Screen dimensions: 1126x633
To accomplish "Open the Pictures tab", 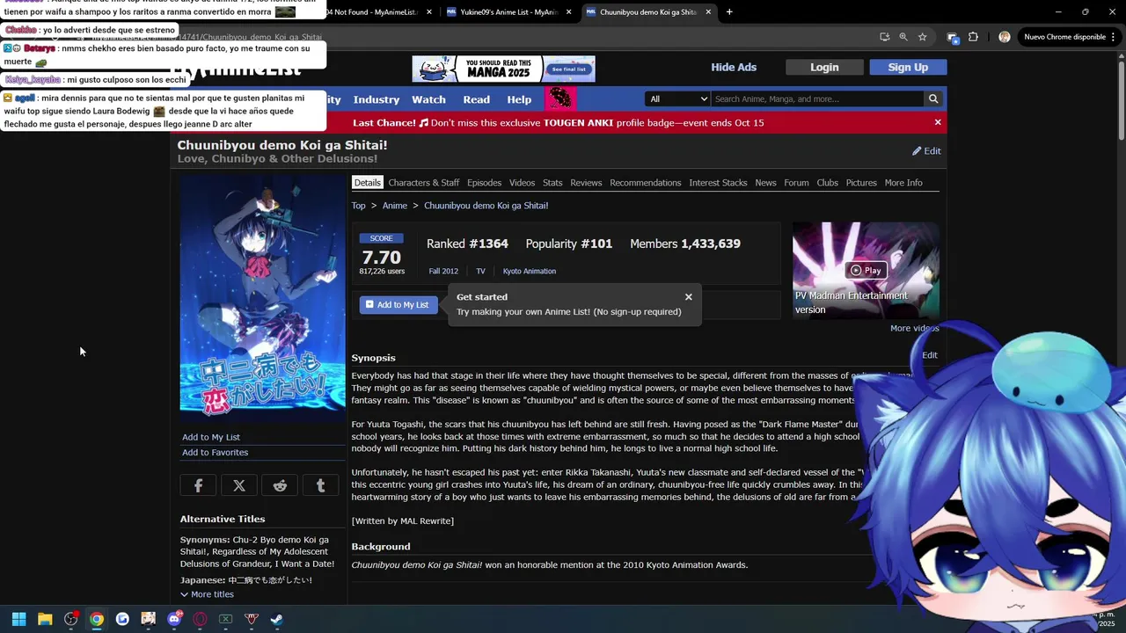I will click(x=861, y=183).
